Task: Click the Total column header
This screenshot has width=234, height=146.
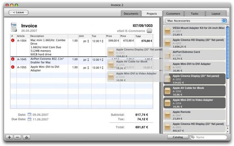Action: (x=138, y=36)
